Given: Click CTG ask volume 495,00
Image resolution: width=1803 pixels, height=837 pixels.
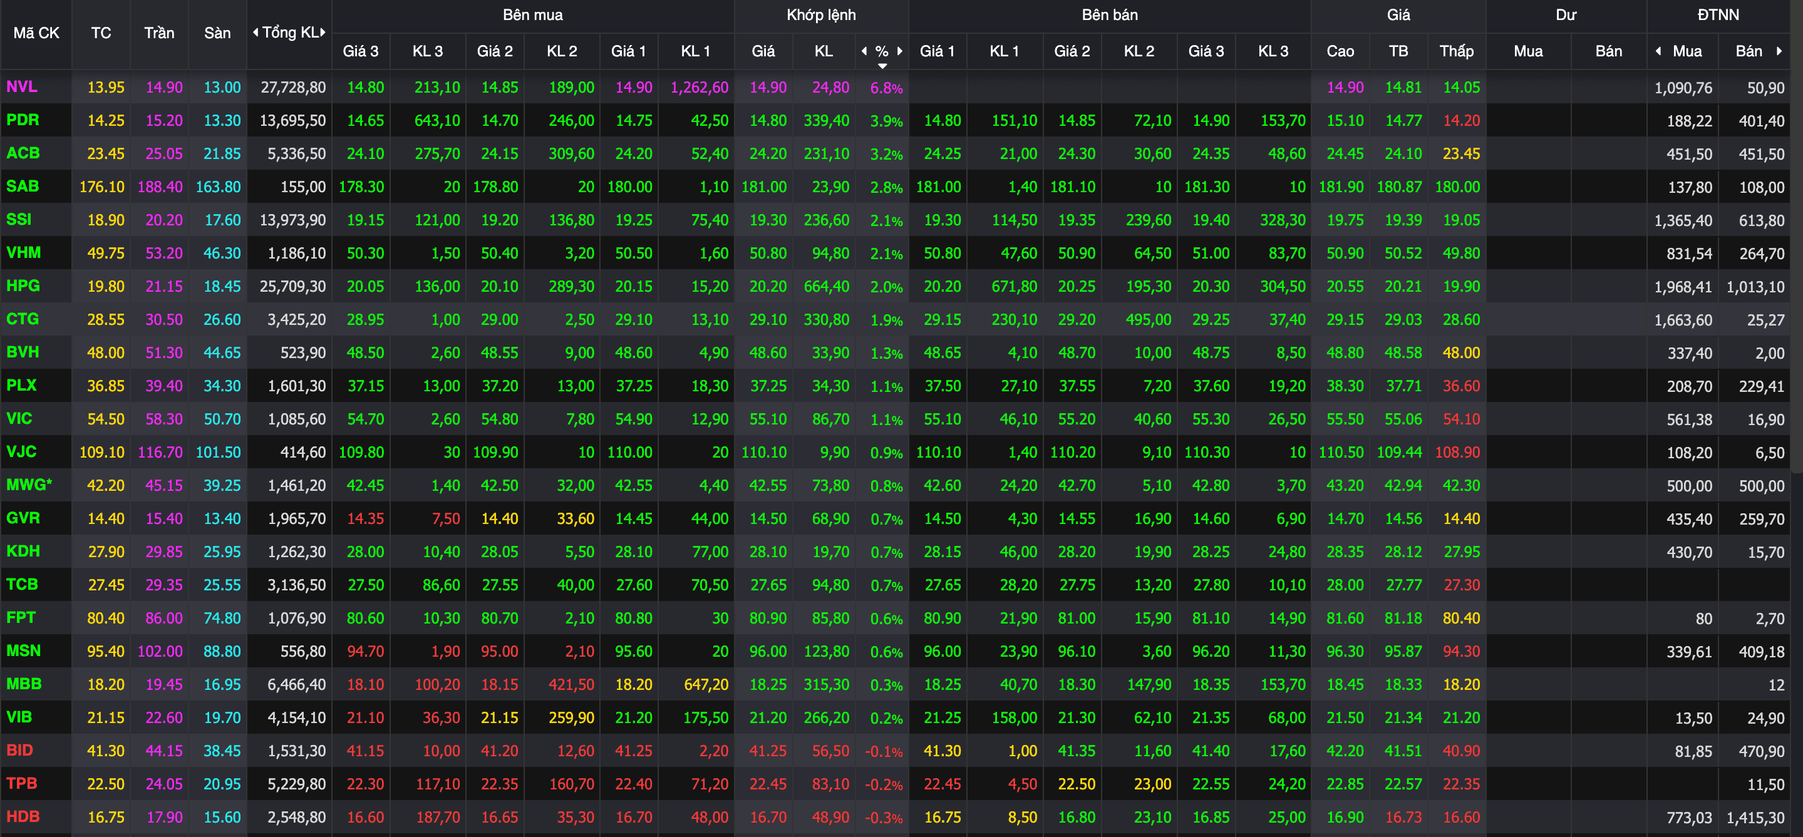Looking at the screenshot, I should (x=1149, y=319).
